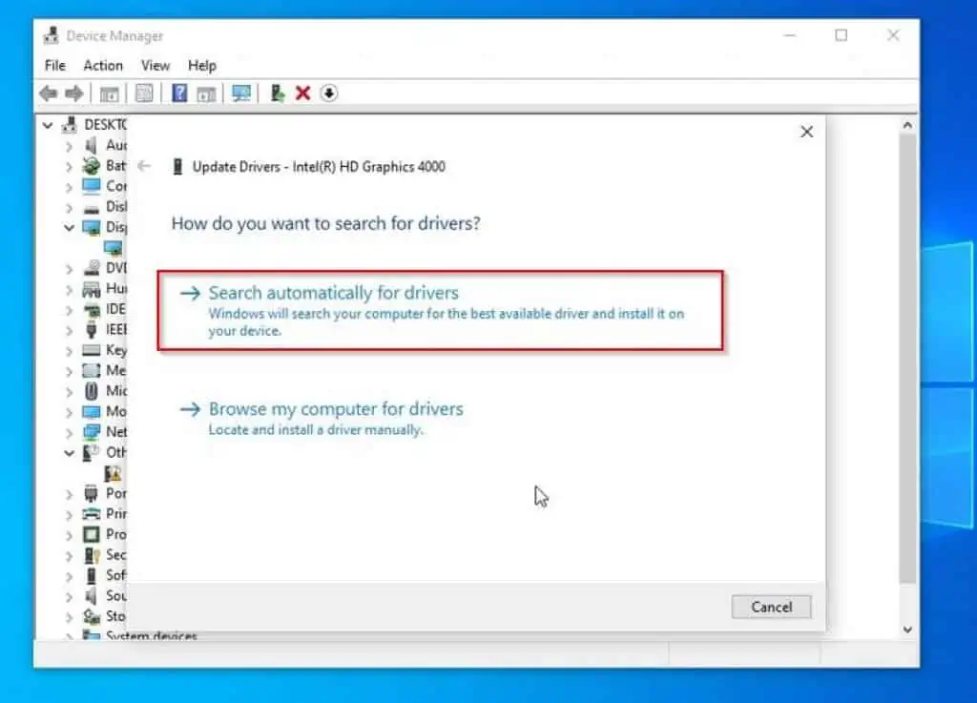Expand the Sound controllers node chevron
Screen dimensions: 977x703
click(69, 596)
